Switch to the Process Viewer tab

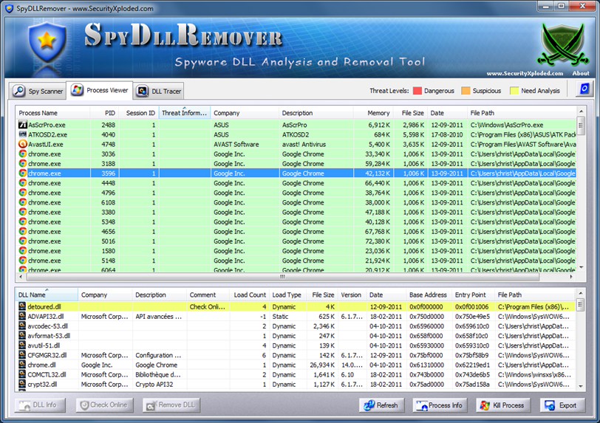tap(100, 90)
